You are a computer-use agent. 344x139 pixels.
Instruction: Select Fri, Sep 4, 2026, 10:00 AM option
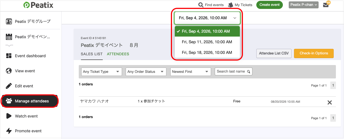(207, 31)
